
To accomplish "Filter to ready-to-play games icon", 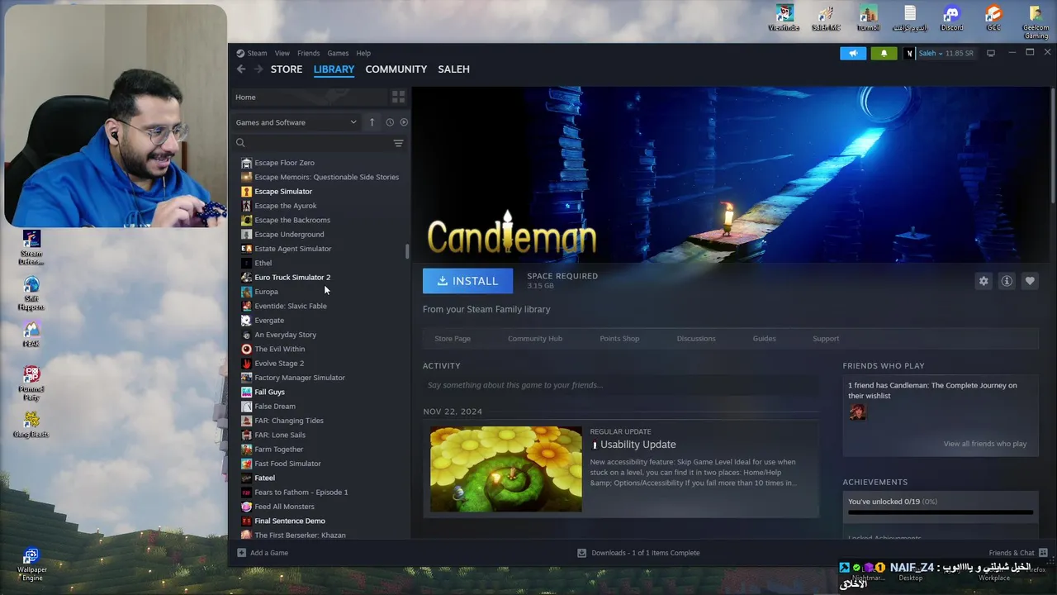I will [x=404, y=122].
